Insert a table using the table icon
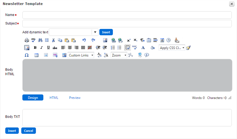This screenshot has height=139, width=237. [36, 55]
